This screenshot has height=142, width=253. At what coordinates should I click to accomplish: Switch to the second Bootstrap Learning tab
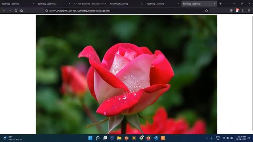(x=53, y=4)
